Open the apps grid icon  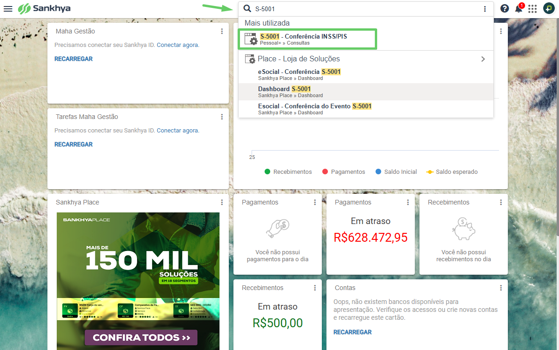point(532,9)
